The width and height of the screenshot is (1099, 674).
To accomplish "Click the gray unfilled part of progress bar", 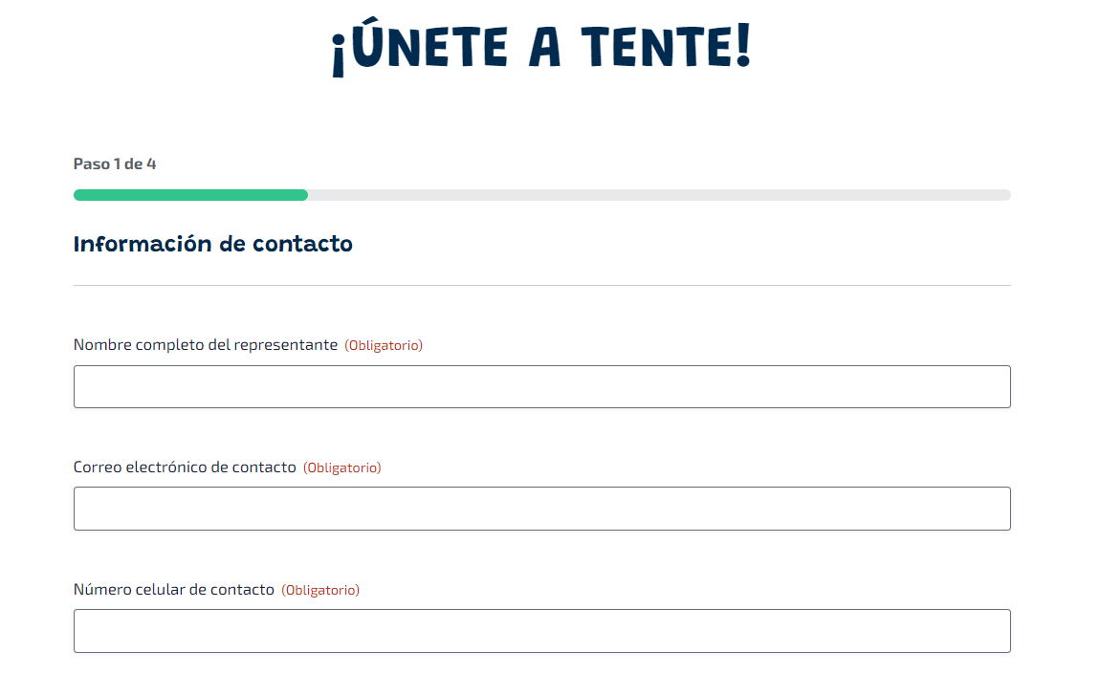I will point(659,195).
